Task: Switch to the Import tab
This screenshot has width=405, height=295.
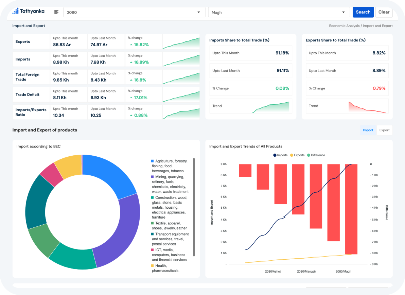Action: coord(368,130)
